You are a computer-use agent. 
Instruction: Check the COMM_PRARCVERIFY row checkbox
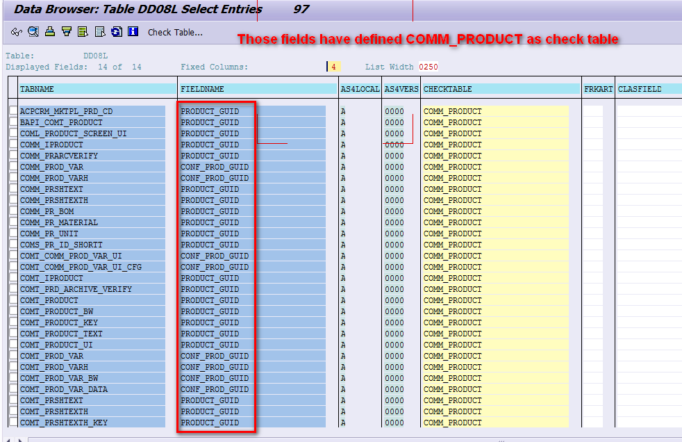click(x=13, y=156)
